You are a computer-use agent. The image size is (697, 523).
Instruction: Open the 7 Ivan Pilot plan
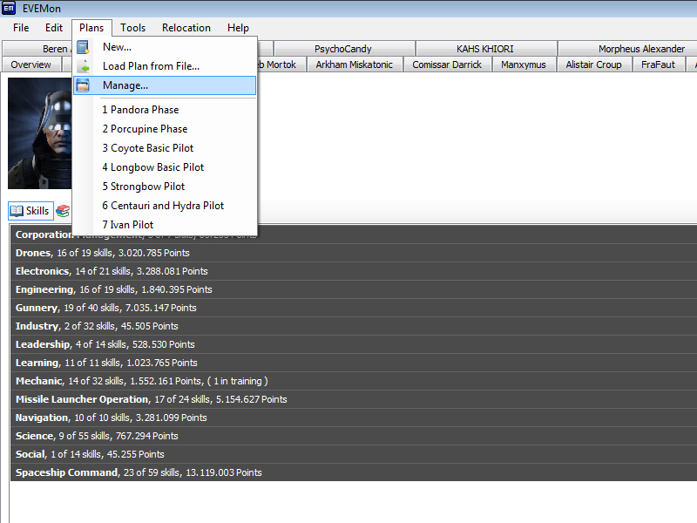[165, 225]
